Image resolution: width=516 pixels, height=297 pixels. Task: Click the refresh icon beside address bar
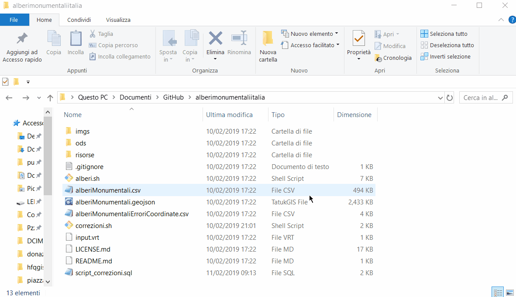(450, 97)
